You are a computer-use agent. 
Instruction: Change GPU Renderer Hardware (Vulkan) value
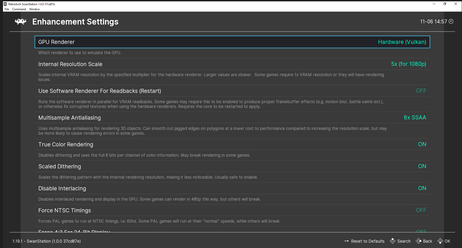point(402,42)
